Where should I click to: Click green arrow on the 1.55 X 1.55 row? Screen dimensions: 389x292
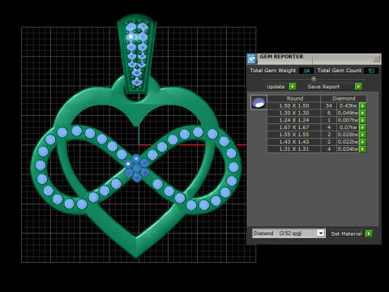pos(362,135)
